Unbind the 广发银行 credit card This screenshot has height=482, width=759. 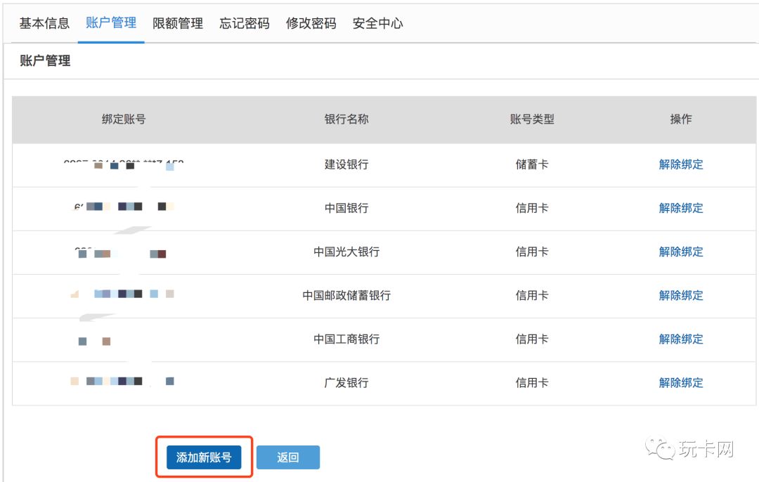tap(680, 383)
